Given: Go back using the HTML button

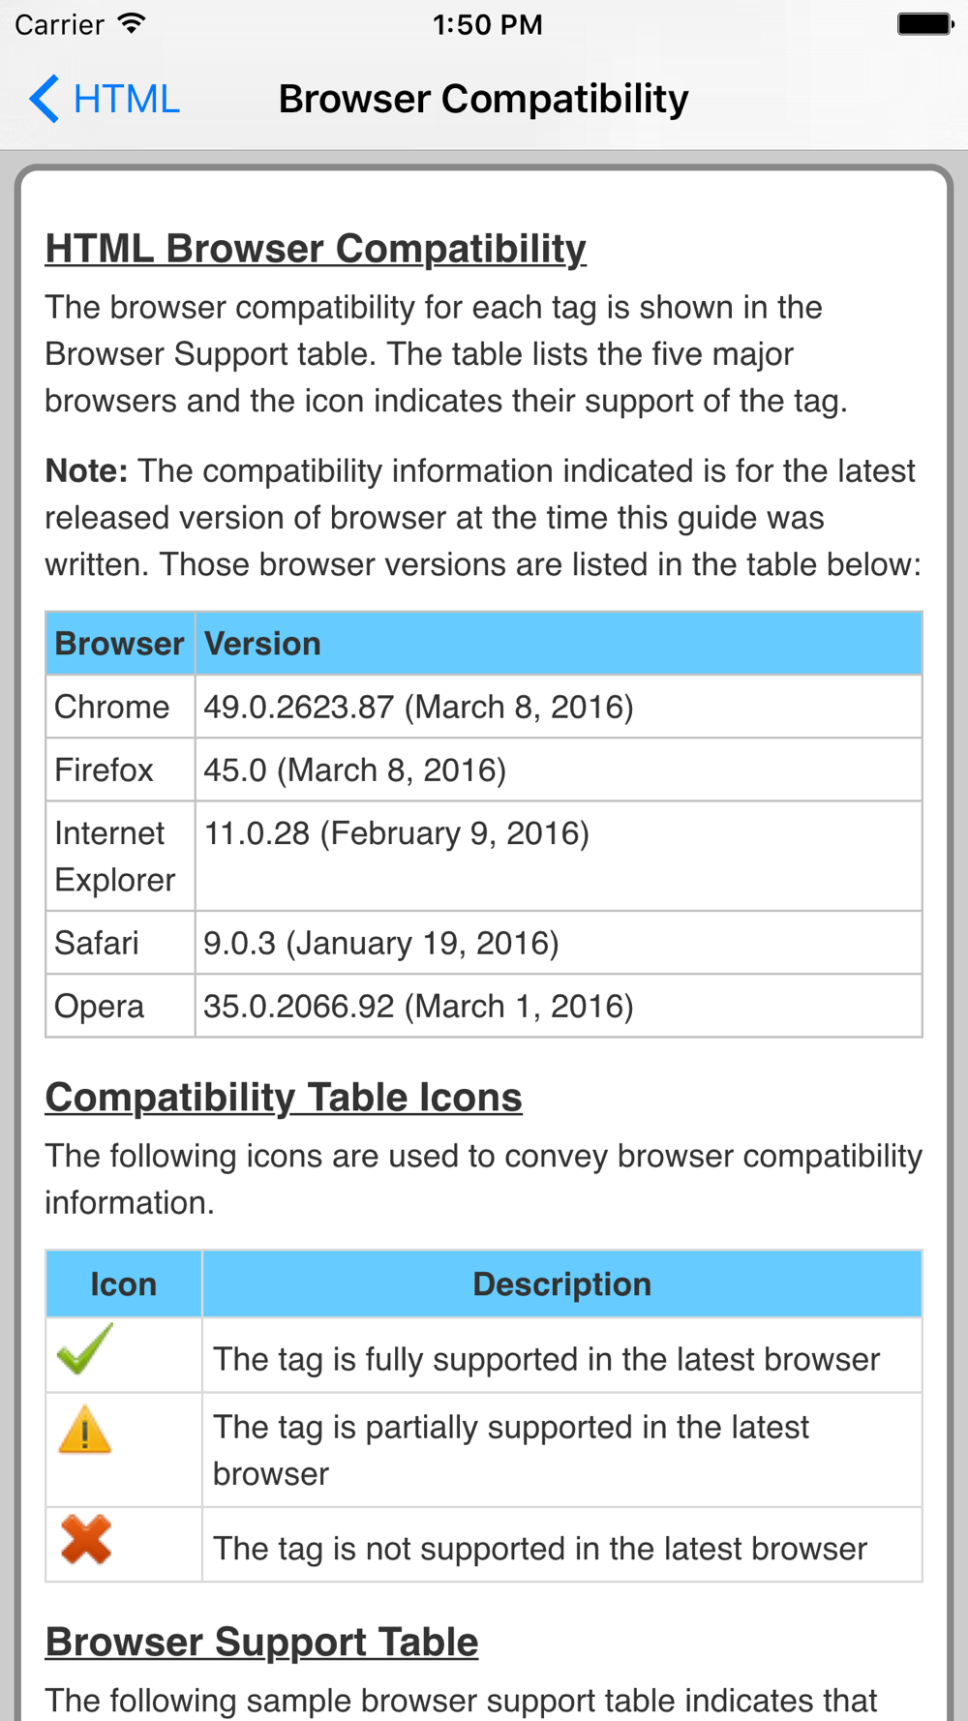Looking at the screenshot, I should click(x=105, y=99).
